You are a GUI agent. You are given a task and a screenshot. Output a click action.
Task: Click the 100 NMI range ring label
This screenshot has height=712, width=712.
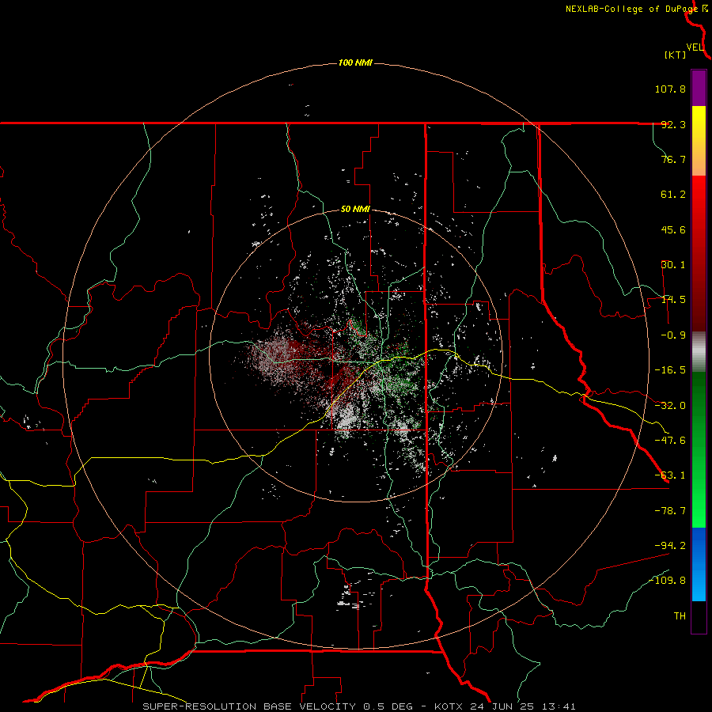[x=355, y=62]
